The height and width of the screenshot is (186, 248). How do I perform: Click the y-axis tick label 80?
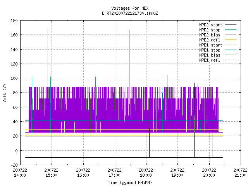coord(15,93)
